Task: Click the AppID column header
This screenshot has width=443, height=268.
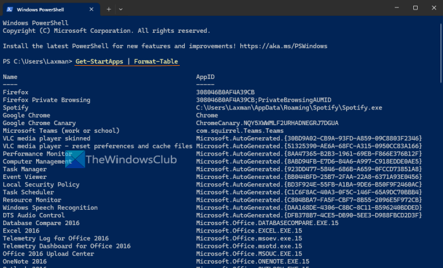Action: coord(206,76)
